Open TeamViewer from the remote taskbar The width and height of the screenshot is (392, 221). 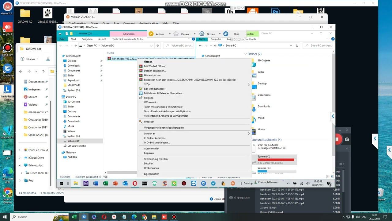coord(194,183)
